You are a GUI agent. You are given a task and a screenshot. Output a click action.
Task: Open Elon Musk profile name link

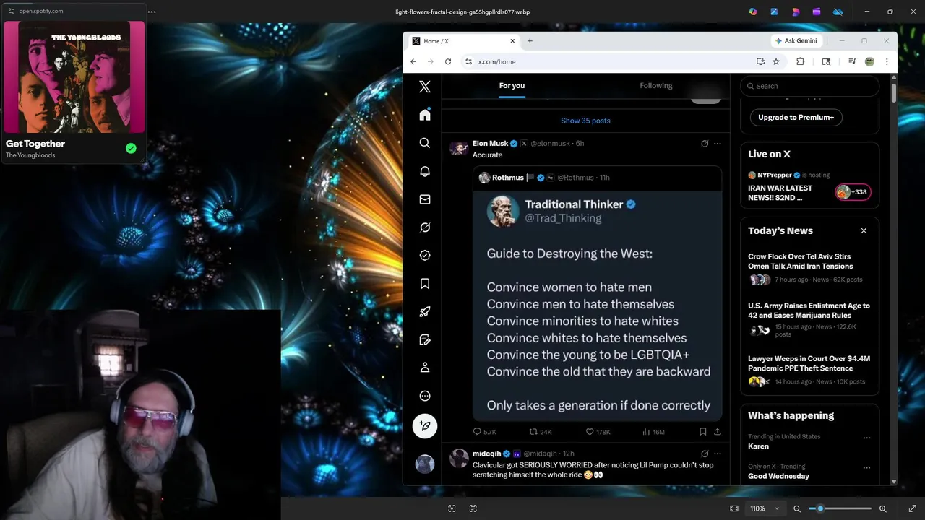tap(491, 144)
